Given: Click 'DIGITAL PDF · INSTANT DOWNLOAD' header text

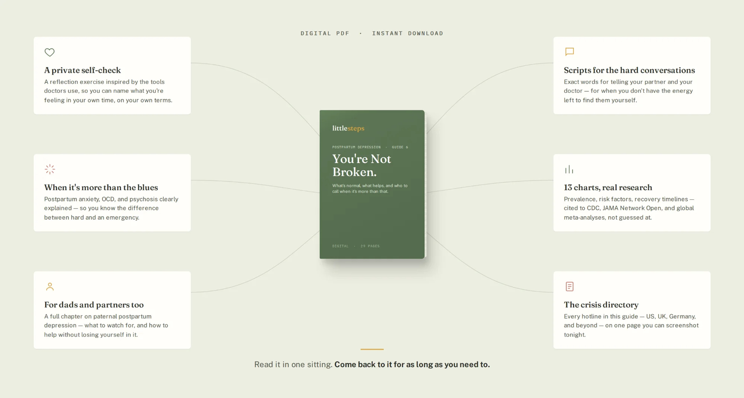Looking at the screenshot, I should click(x=372, y=33).
